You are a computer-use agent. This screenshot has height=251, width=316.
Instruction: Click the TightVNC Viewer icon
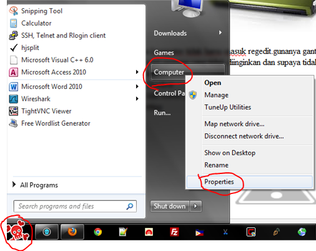14,111
